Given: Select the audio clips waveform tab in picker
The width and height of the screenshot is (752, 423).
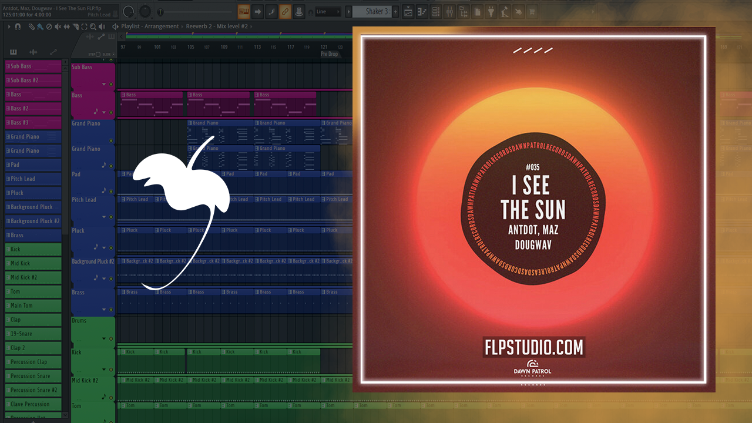Looking at the screenshot, I should point(33,52).
